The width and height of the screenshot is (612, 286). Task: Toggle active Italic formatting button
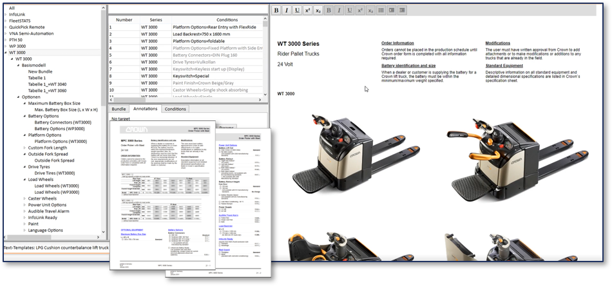click(x=287, y=10)
